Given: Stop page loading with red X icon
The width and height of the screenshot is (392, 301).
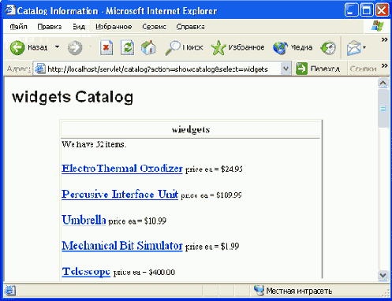Looking at the screenshot, I should pos(106,48).
